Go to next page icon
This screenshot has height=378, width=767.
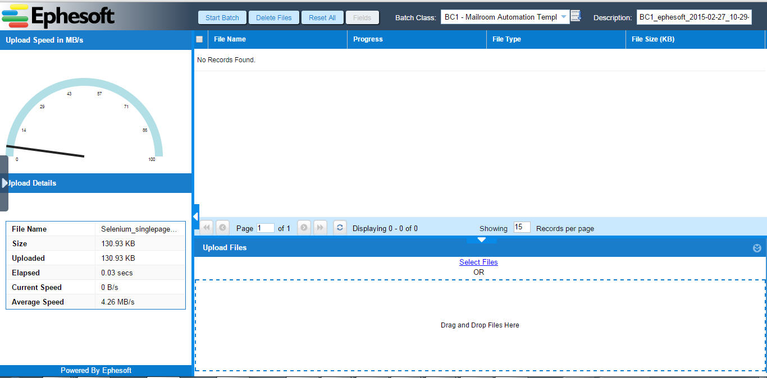(304, 228)
